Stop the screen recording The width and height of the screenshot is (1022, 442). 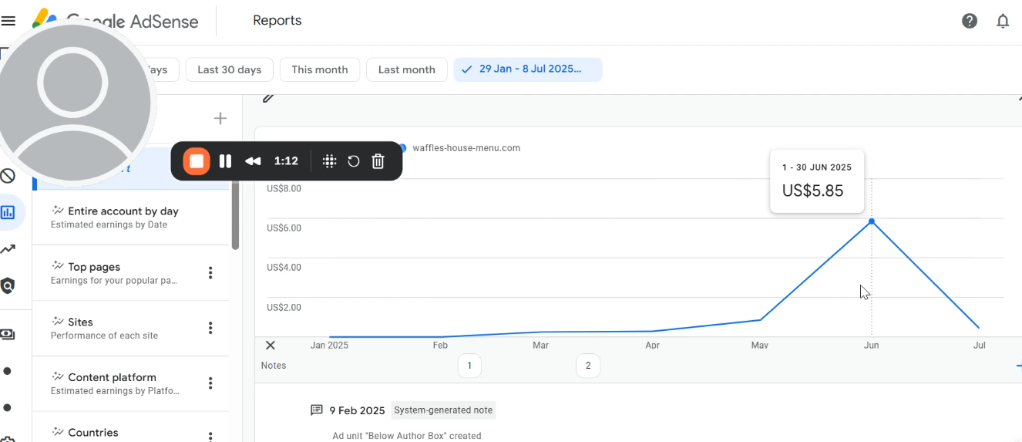point(197,161)
